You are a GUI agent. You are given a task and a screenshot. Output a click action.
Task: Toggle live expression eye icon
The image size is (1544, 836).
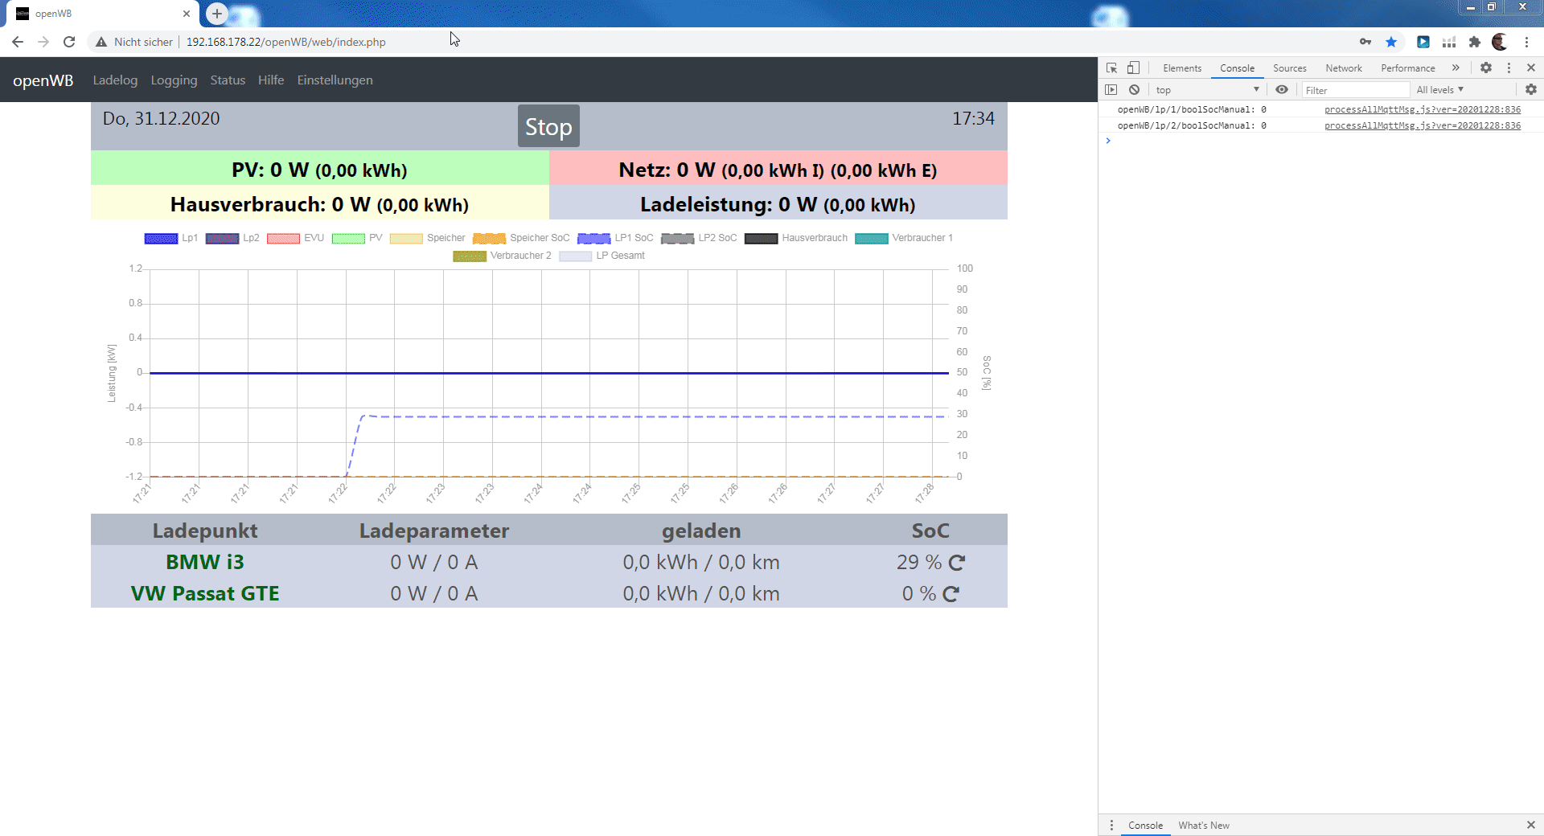point(1282,90)
